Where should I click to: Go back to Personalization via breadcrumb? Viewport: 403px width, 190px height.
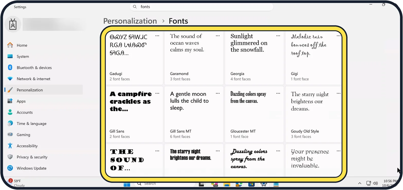(x=130, y=21)
